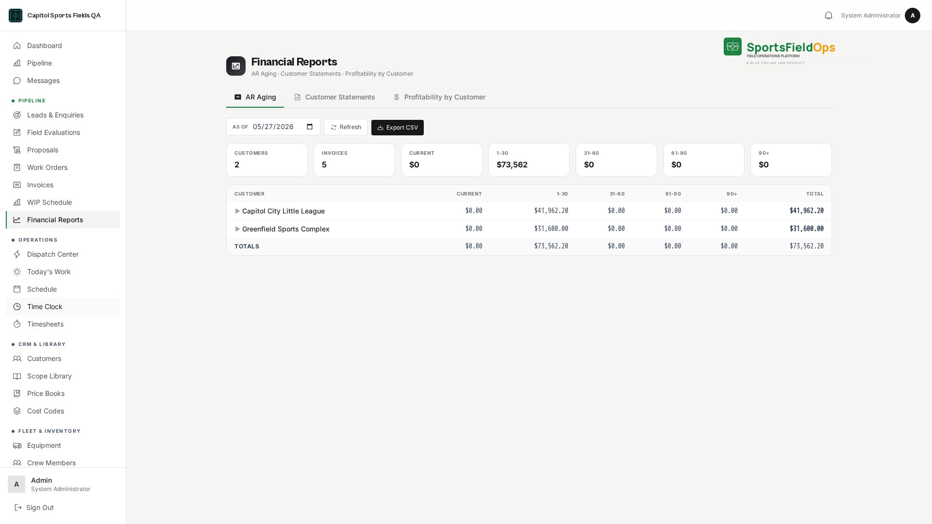Click the Schedule calendar icon in sidebar
The image size is (932, 524).
click(x=17, y=289)
